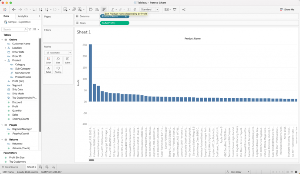The width and height of the screenshot is (300, 174).
Task: Click the Detail marks button
Action: pos(48,70)
